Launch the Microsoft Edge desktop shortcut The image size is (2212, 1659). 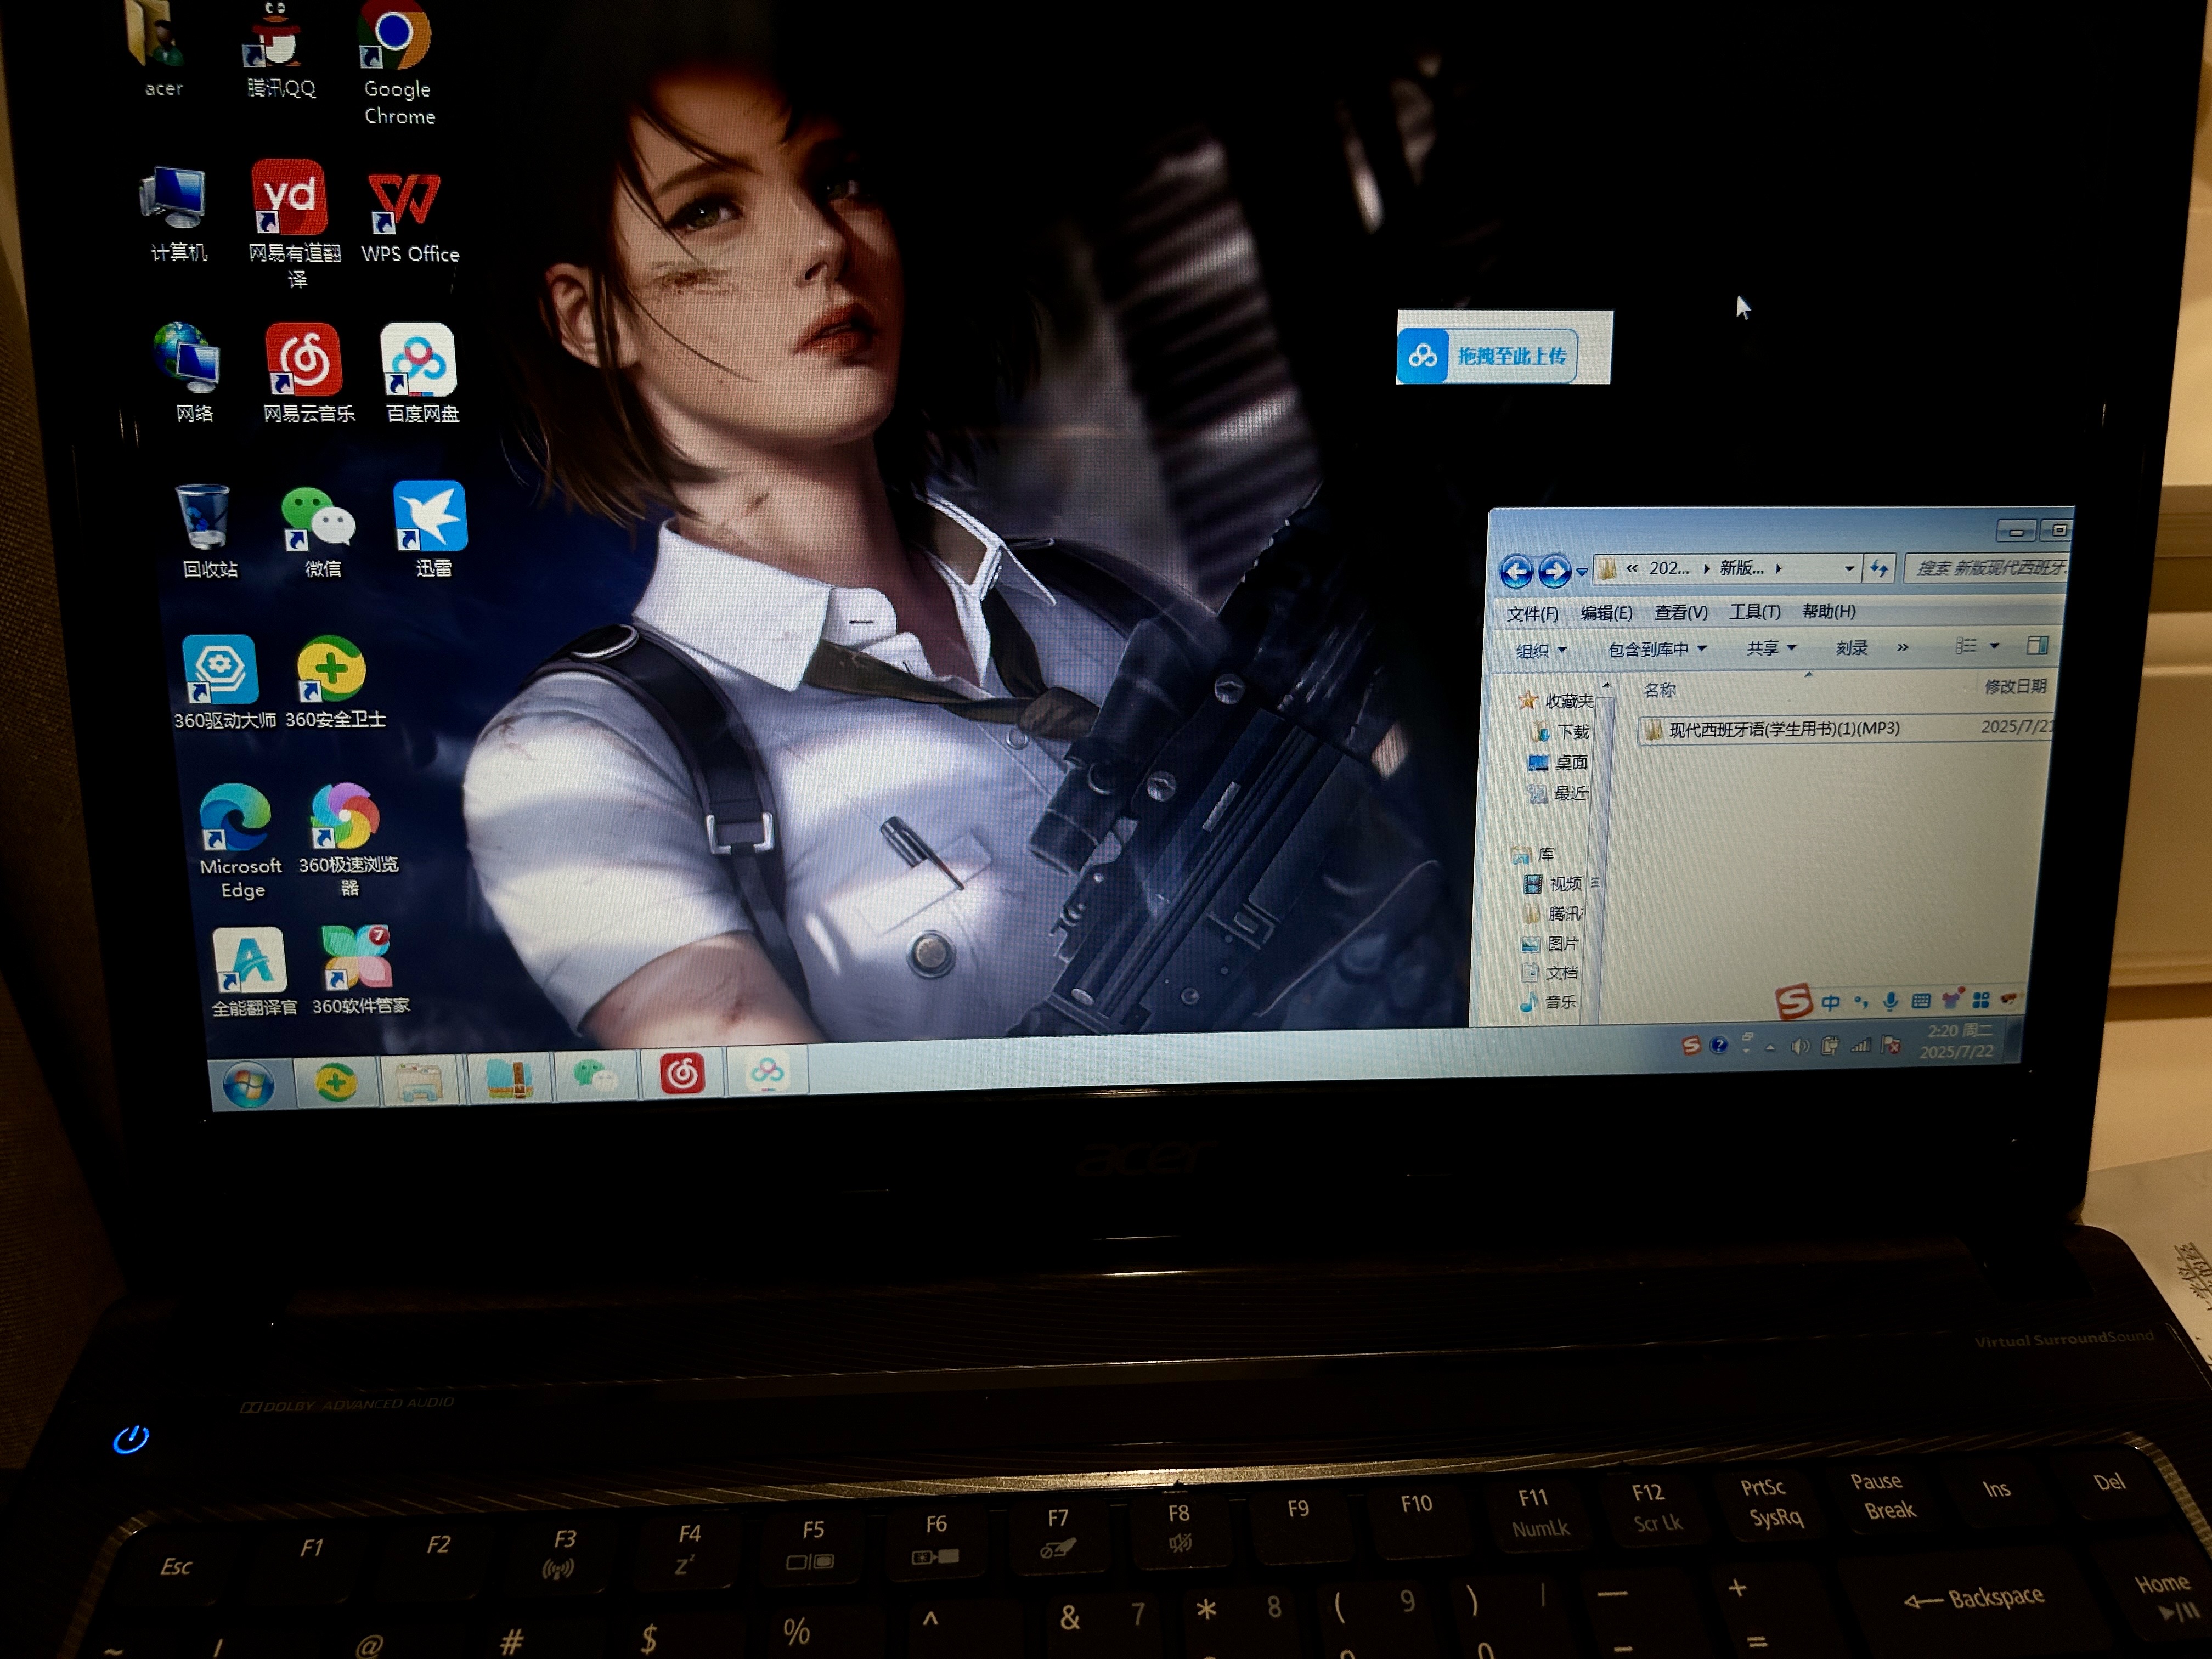pyautogui.click(x=240, y=840)
